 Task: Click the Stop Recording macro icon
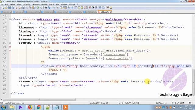coord(93,8)
